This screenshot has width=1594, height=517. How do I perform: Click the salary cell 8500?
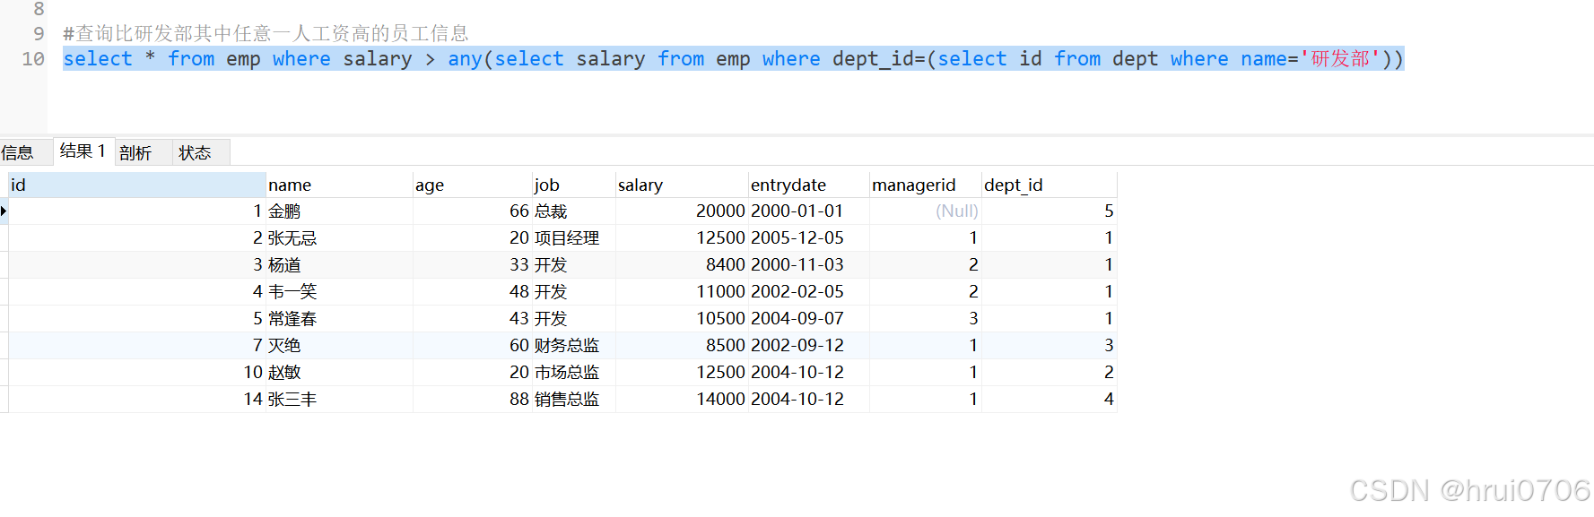point(682,346)
